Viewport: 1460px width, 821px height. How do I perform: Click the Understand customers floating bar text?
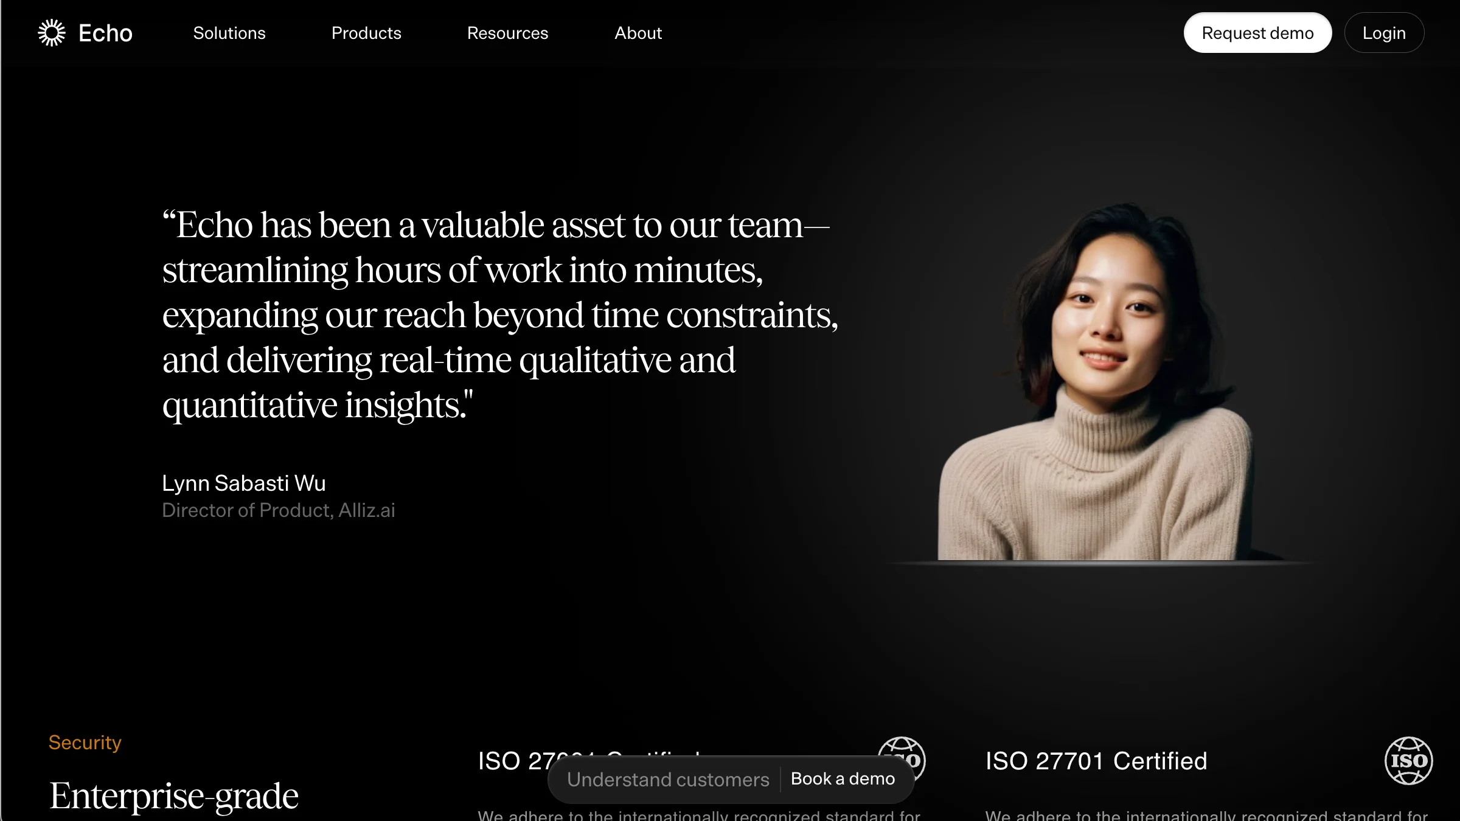pos(668,780)
